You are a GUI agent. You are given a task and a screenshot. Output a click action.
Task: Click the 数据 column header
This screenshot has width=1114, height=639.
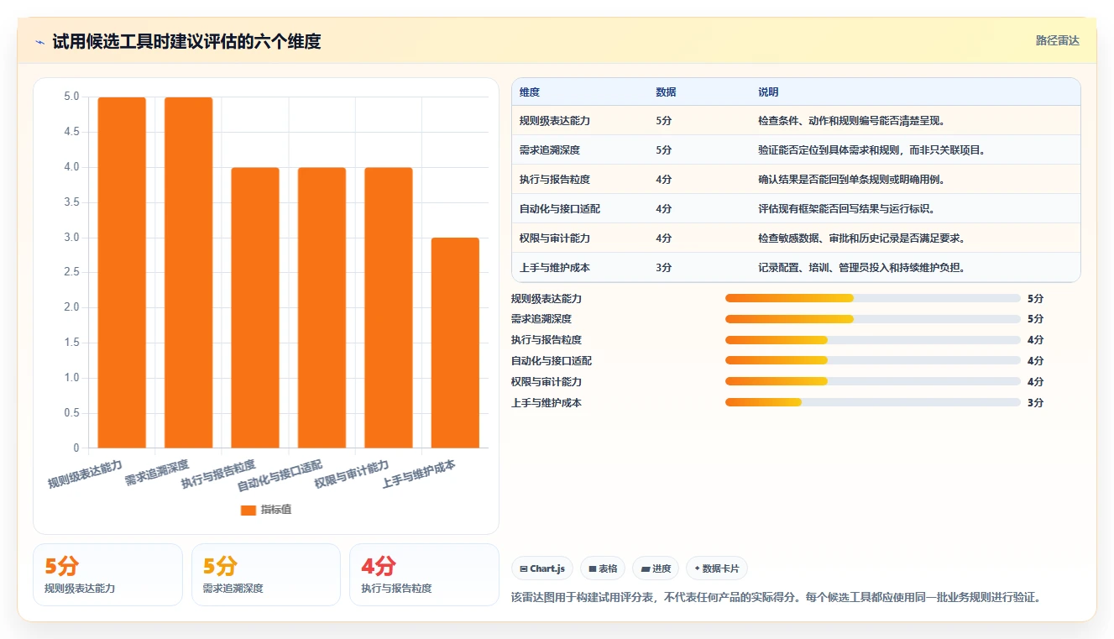tap(666, 92)
